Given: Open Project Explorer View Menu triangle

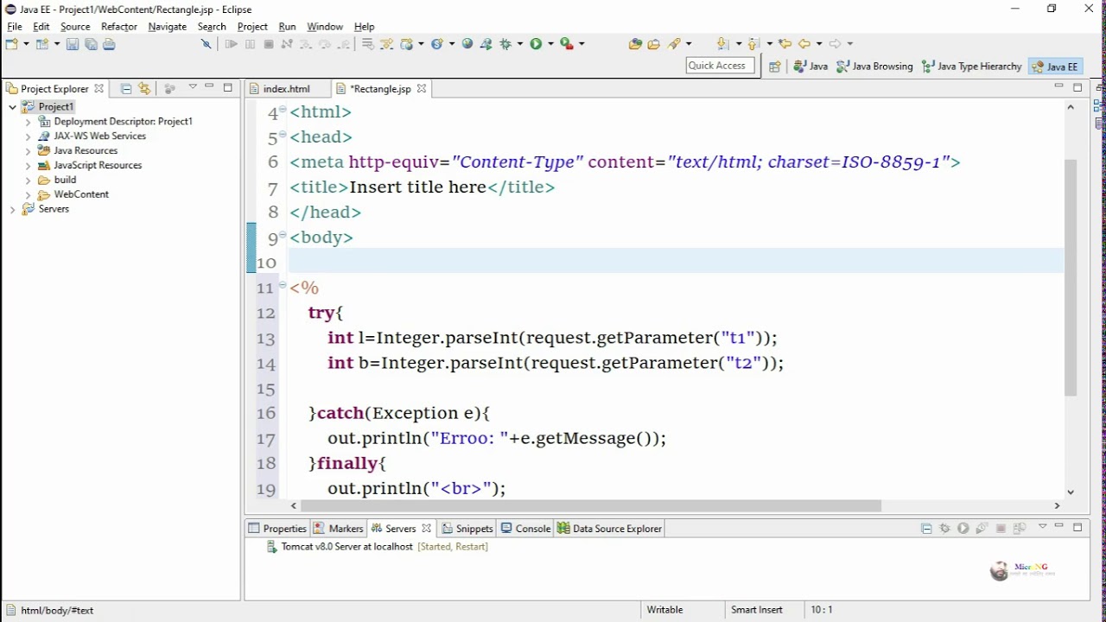Looking at the screenshot, I should point(192,87).
